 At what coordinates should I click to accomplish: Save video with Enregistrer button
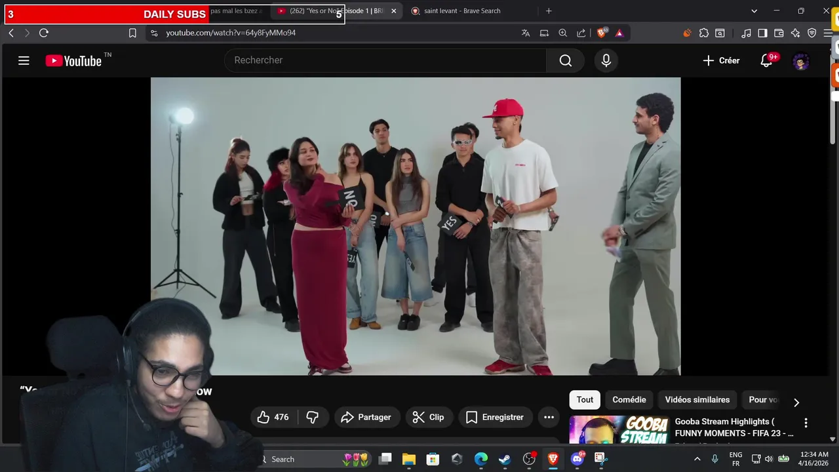tap(495, 417)
